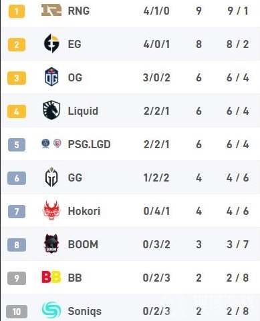Select the Liquid team name
Screen dimensions: 260x321
[83, 111]
